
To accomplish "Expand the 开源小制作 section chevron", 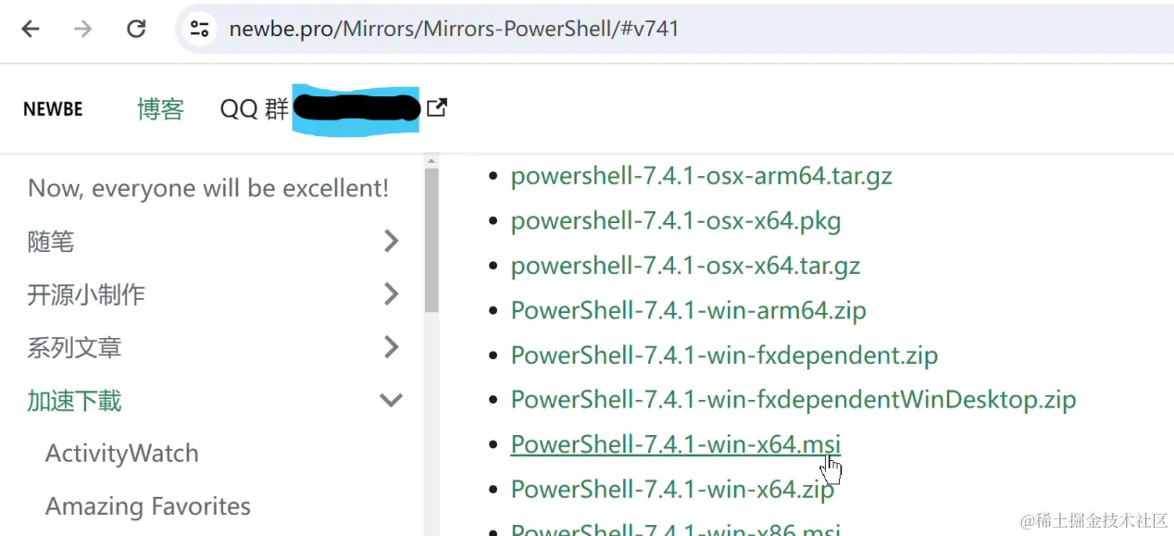I will (392, 294).
